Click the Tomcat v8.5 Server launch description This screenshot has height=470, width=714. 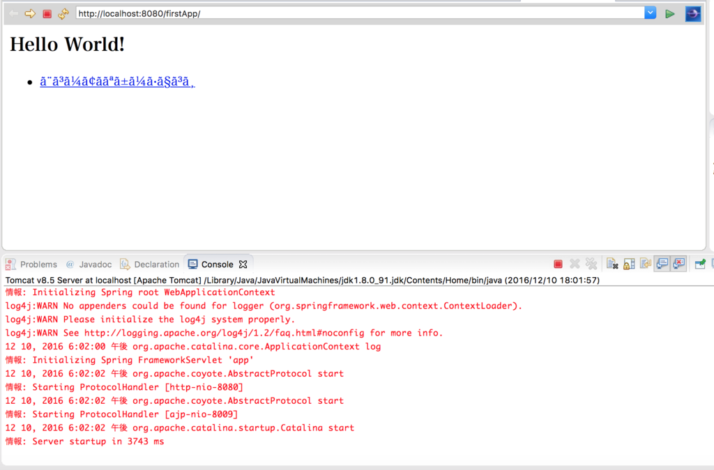click(303, 280)
